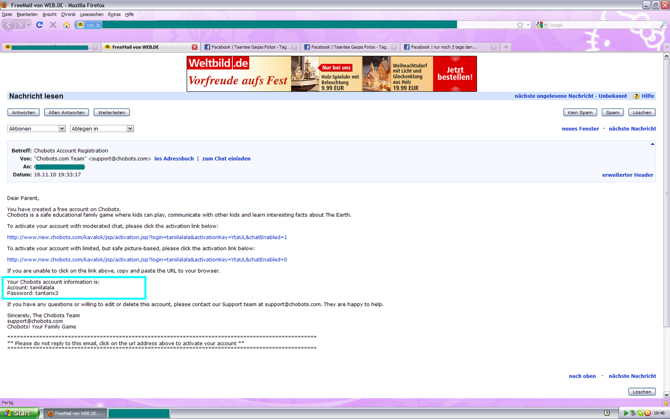Collapse the message header with the small arrow
Image resolution: width=670 pixels, height=419 pixels.
(x=652, y=144)
